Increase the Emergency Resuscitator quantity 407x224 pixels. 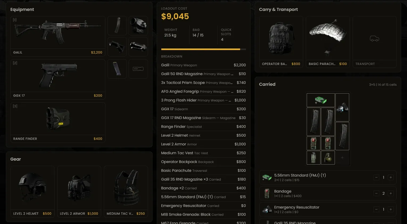391,209
